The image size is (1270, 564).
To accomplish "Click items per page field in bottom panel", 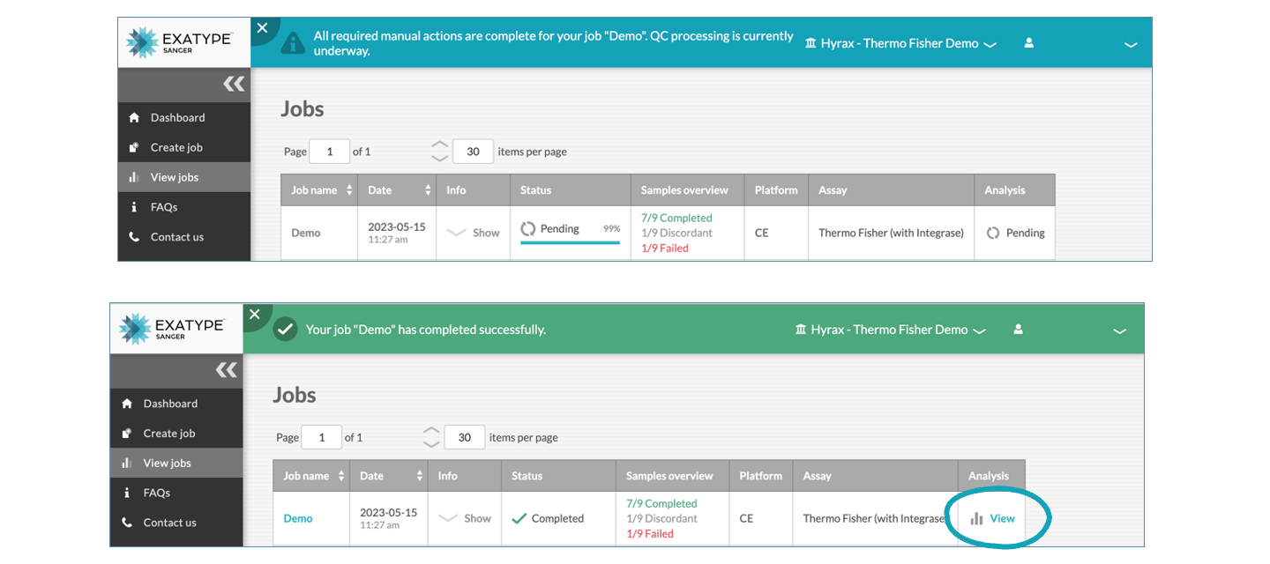I will click(465, 437).
